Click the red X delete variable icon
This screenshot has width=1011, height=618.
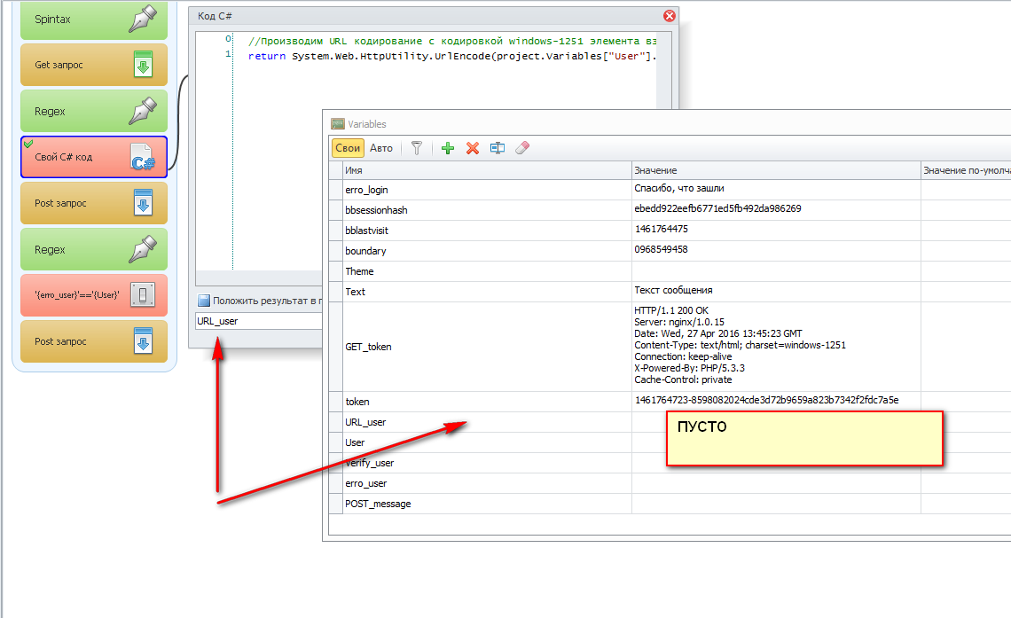473,148
